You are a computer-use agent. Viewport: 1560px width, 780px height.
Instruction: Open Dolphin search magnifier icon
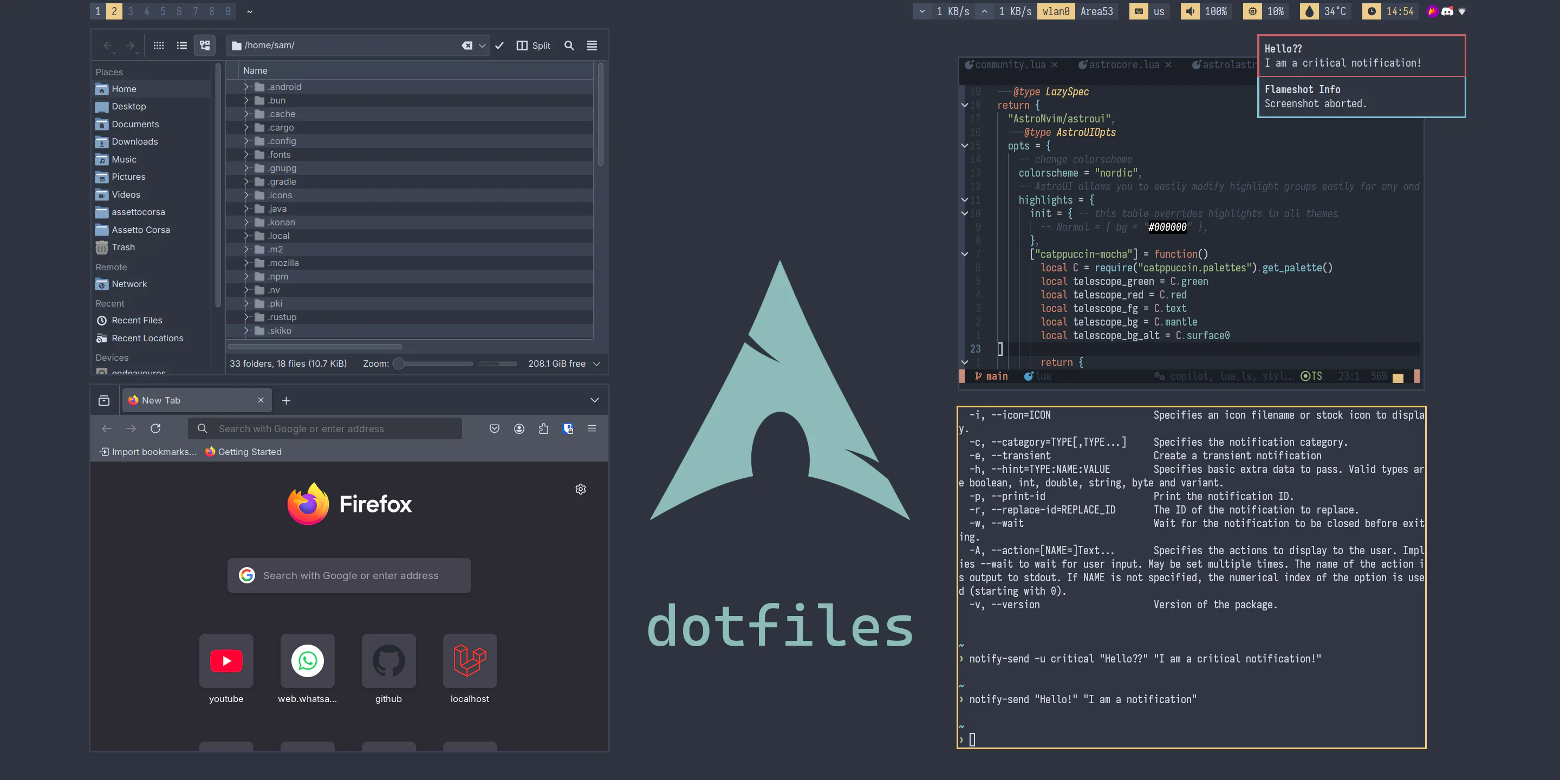tap(569, 45)
